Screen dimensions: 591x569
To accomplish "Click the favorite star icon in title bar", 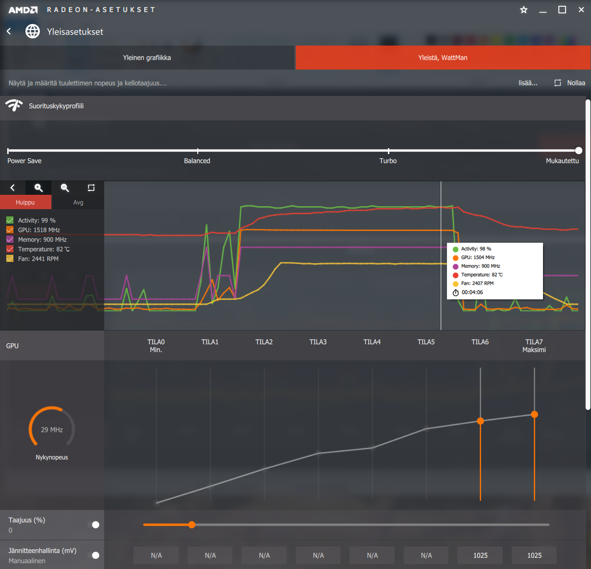I will click(524, 10).
